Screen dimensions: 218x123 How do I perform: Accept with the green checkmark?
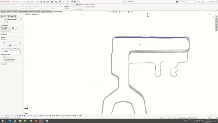tap(1, 22)
